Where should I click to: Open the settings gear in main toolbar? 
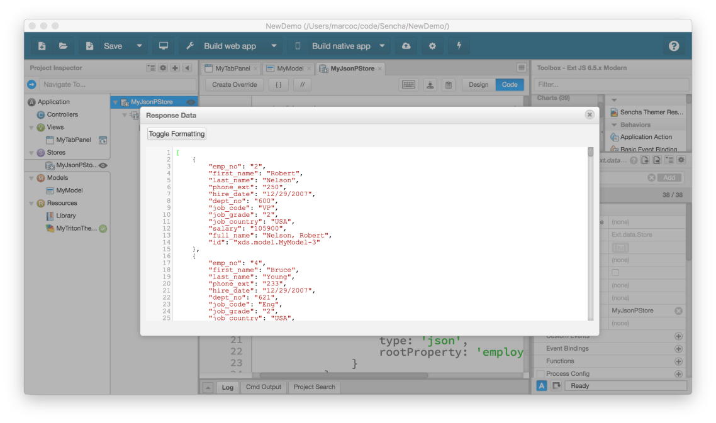pos(432,46)
